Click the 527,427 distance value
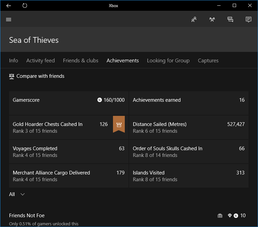Viewport: 258px width, 227px height. (236, 124)
